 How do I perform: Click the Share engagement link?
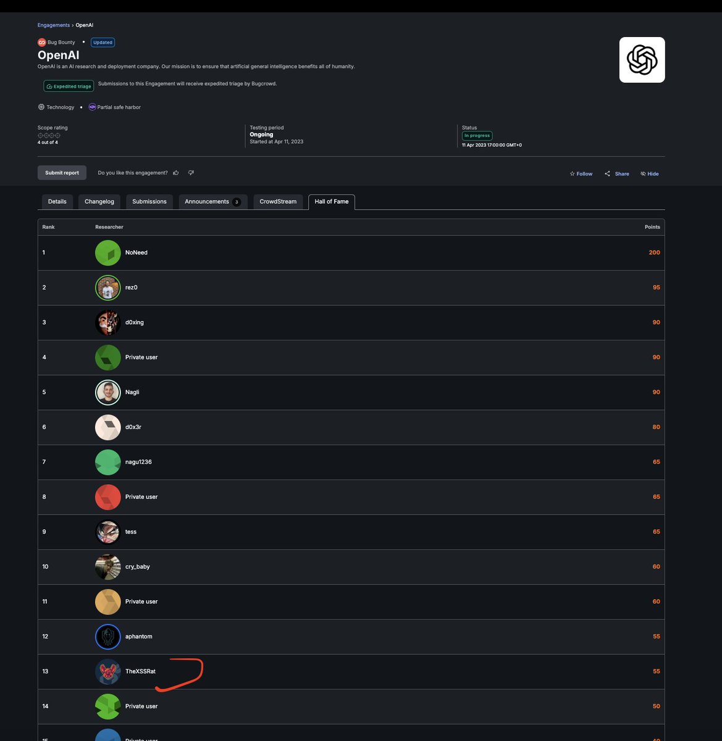[x=617, y=174]
